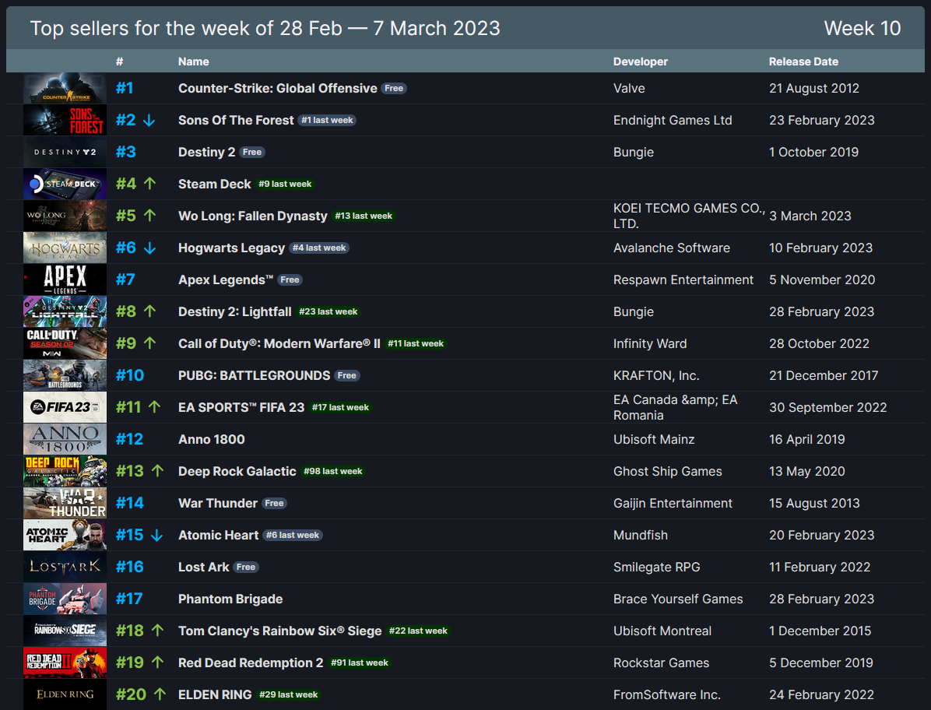Follow the Hogwarts Legacy title link
The width and height of the screenshot is (931, 710).
click(231, 248)
